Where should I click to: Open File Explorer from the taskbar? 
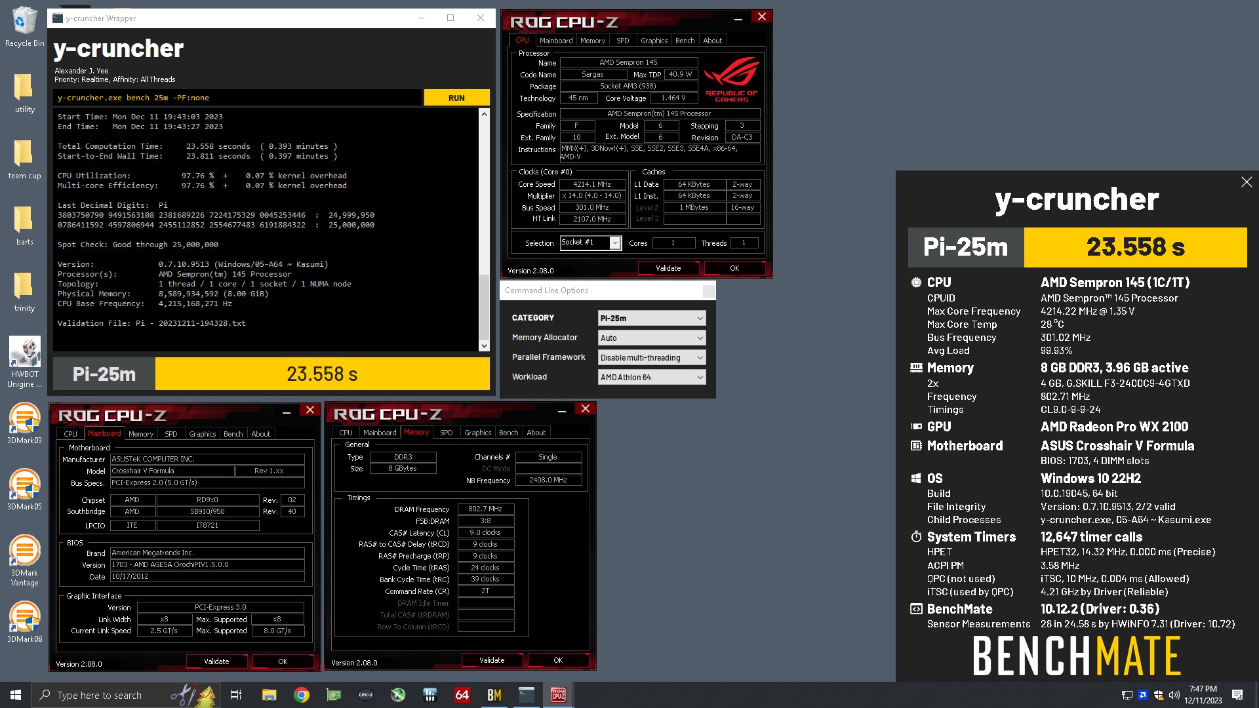269,695
